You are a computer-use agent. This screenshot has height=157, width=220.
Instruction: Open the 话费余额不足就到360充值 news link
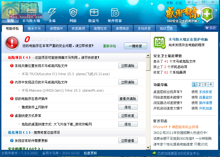(x=183, y=139)
